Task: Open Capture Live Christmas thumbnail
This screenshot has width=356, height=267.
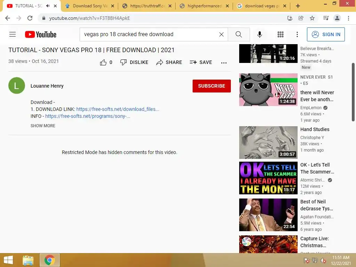Action: (x=268, y=244)
